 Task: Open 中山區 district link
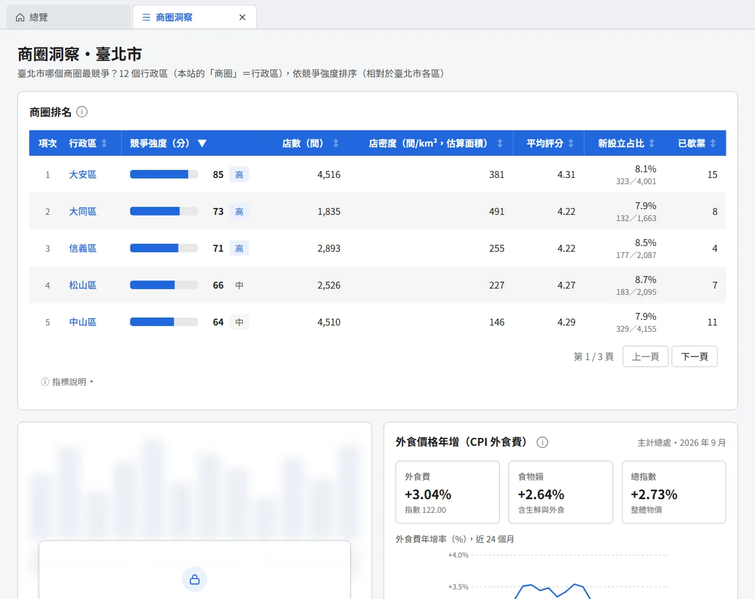pos(83,322)
